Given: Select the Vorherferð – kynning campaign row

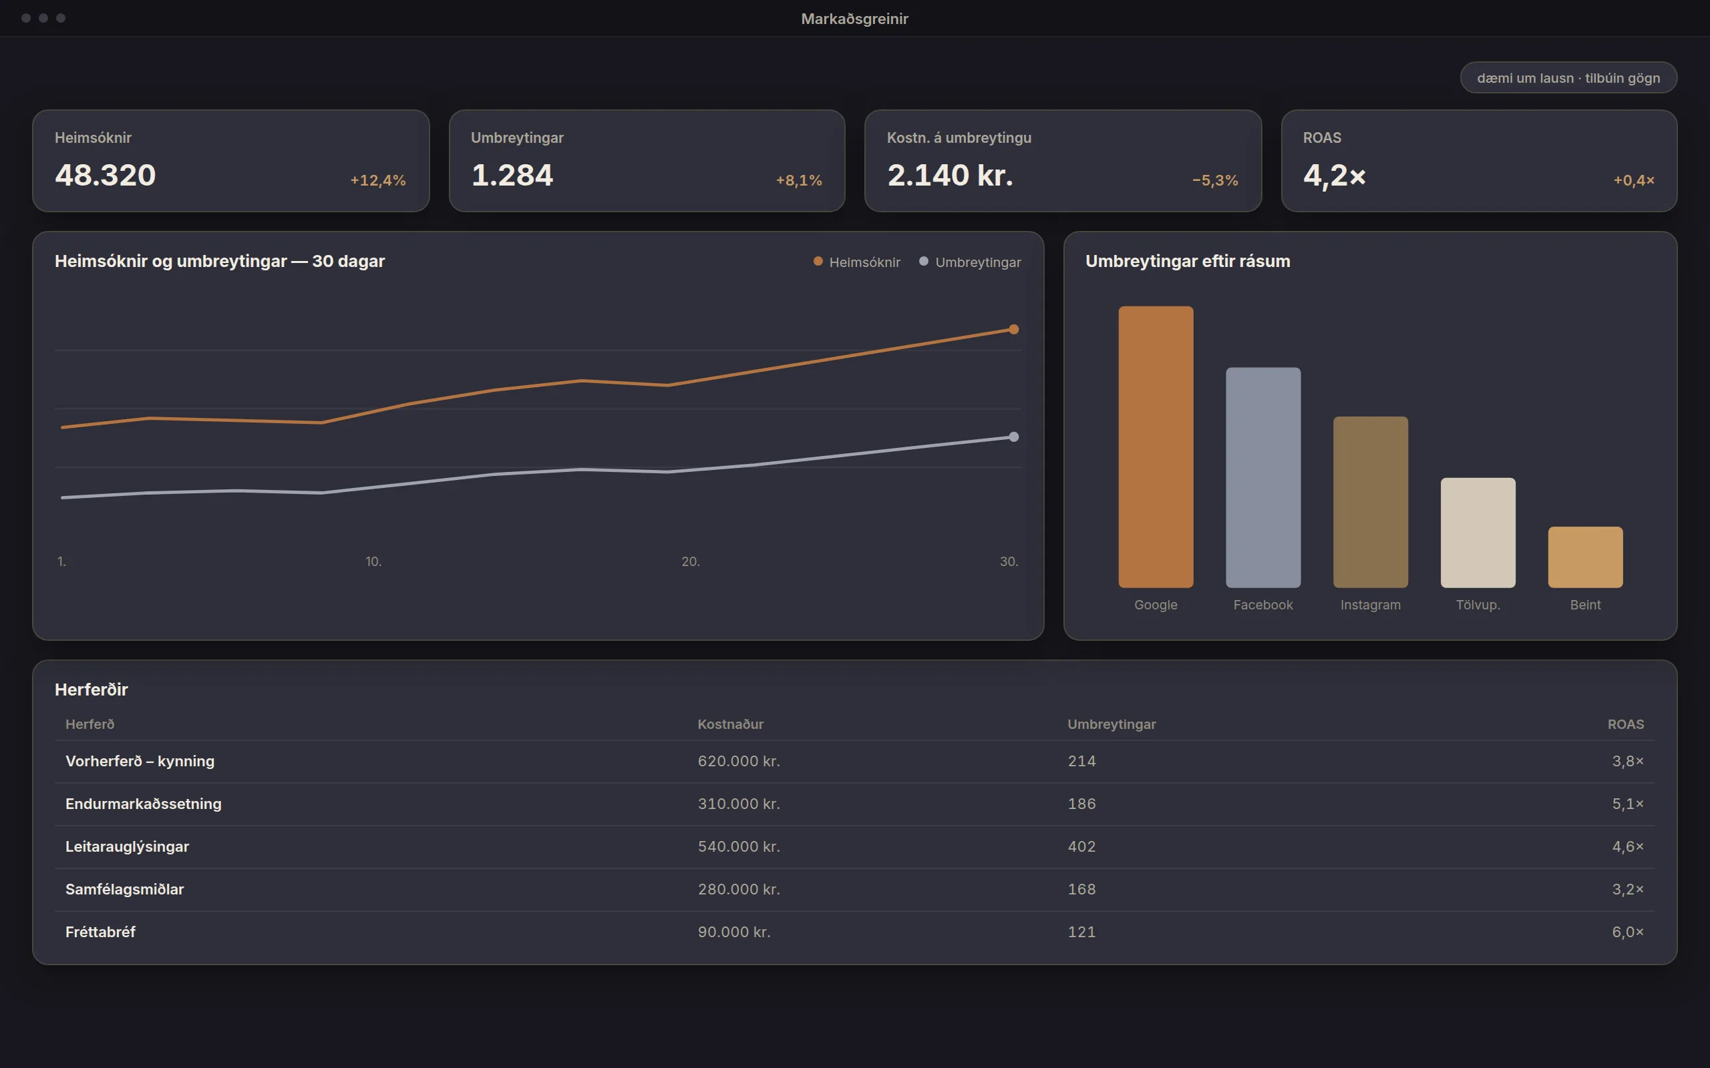Looking at the screenshot, I should [x=854, y=762].
